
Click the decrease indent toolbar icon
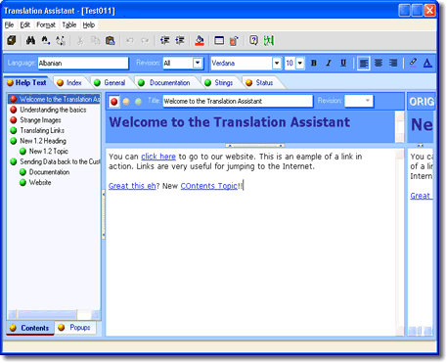click(x=164, y=40)
